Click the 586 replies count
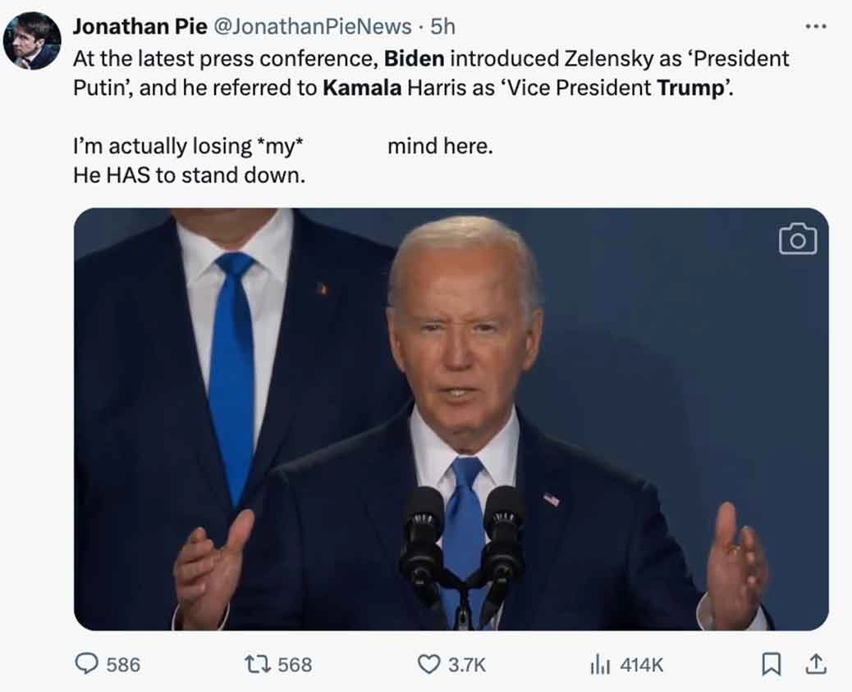Image resolution: width=852 pixels, height=692 pixels. point(123,664)
